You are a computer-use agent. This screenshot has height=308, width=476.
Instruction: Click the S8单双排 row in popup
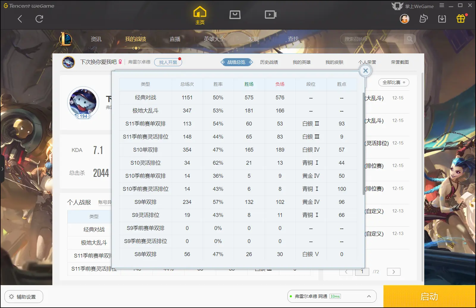click(x=238, y=254)
